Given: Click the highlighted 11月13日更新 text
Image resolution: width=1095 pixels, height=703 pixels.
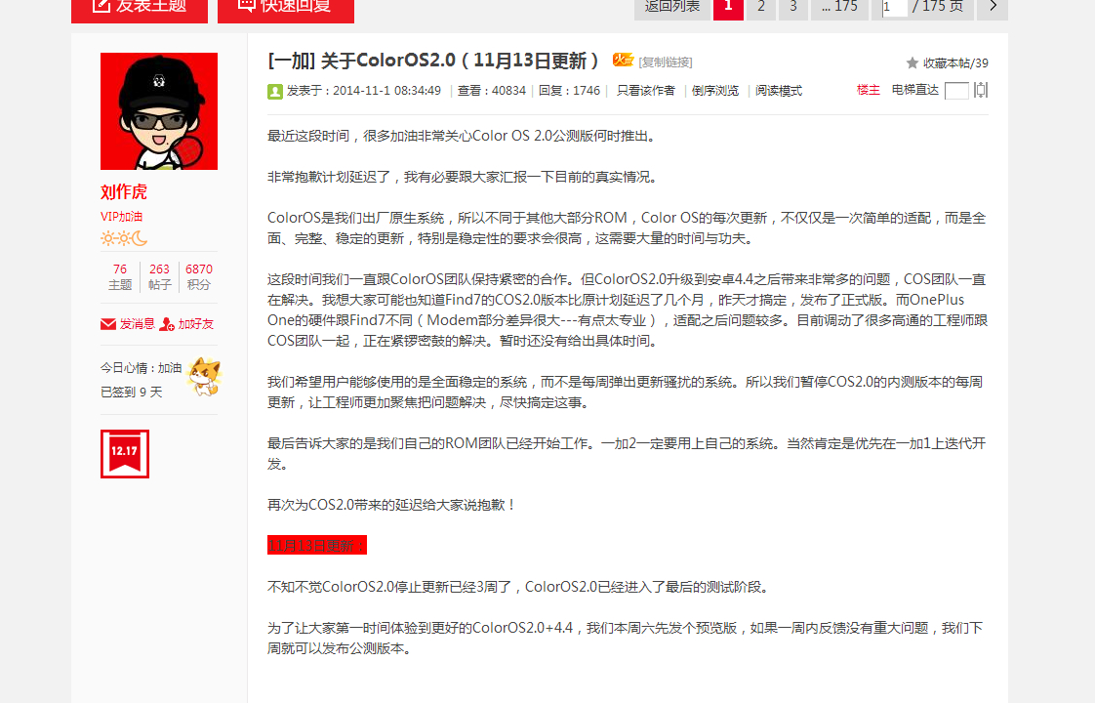Looking at the screenshot, I should (x=317, y=545).
